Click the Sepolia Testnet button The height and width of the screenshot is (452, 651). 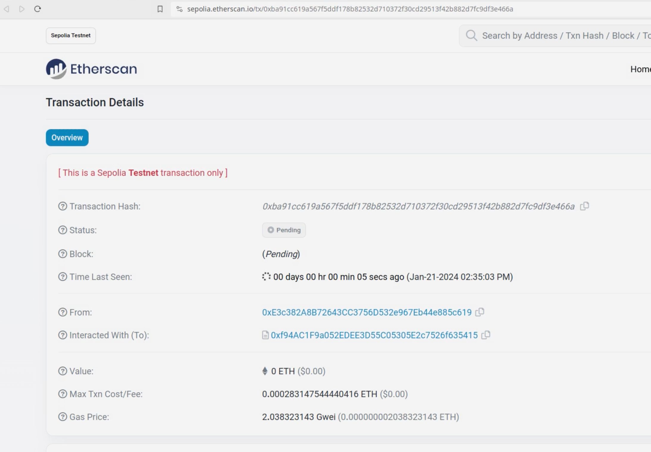pos(71,35)
